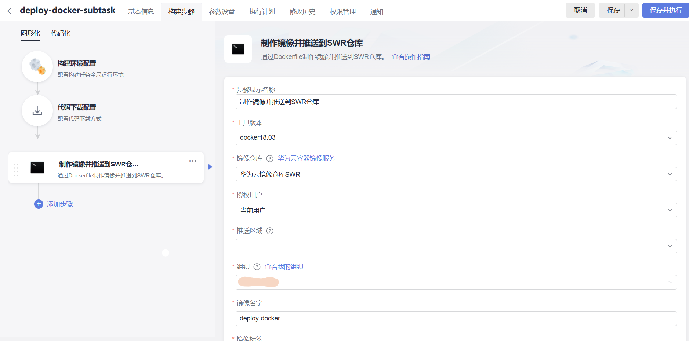Click the 镜像名字 input with deploy-docker
This screenshot has width=689, height=341.
pos(456,319)
